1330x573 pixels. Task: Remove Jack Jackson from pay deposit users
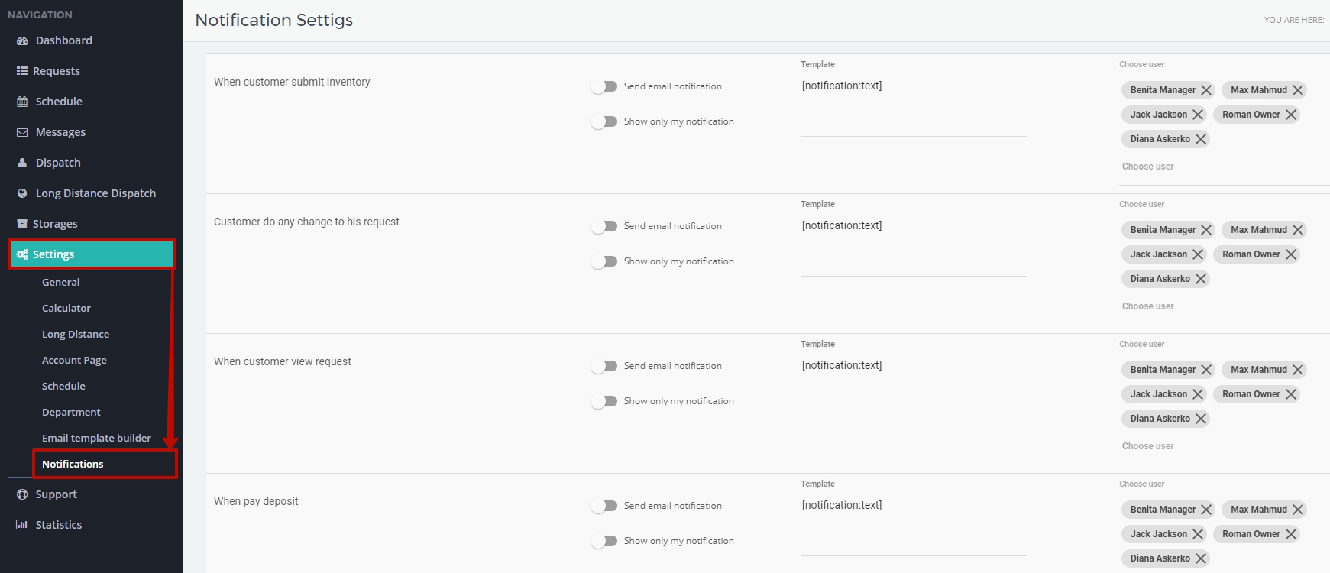pyautogui.click(x=1198, y=534)
